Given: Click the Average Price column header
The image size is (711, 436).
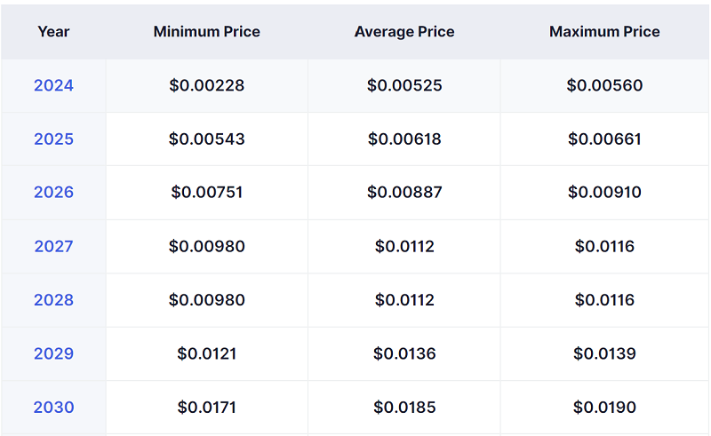Looking at the screenshot, I should click(x=404, y=32).
